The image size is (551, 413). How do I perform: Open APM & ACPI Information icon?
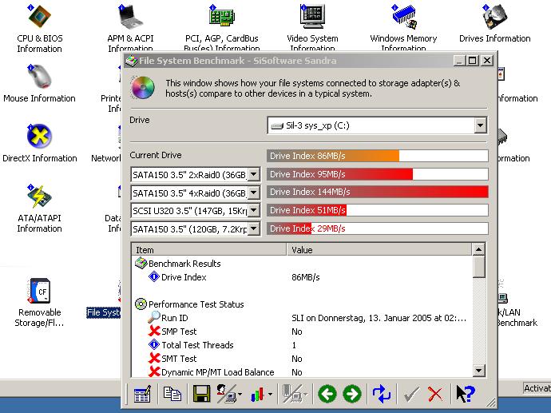[130, 26]
